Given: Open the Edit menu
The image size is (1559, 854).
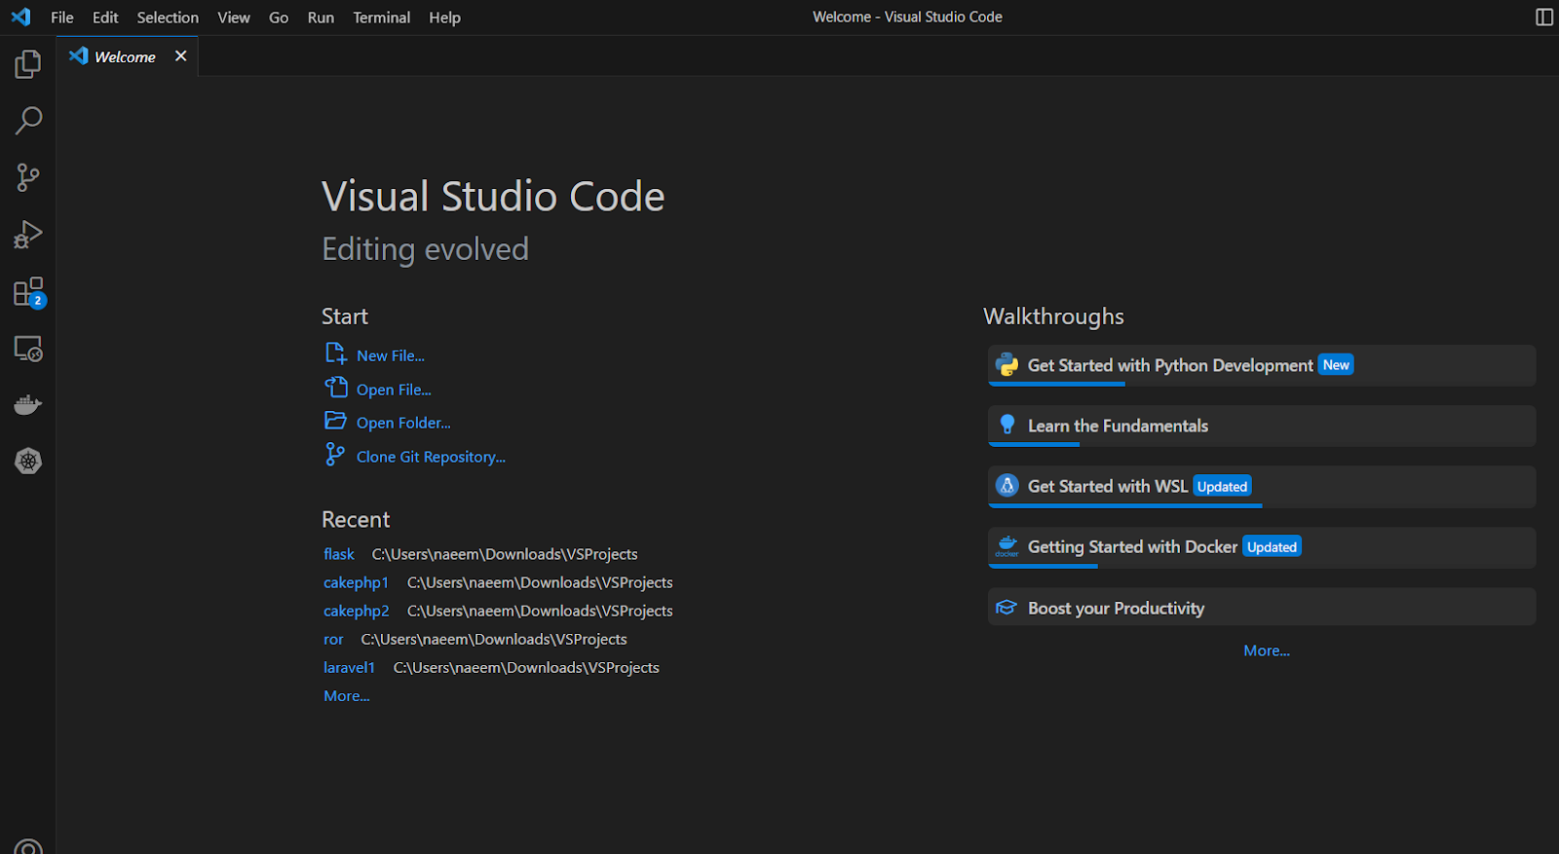Looking at the screenshot, I should (x=105, y=18).
